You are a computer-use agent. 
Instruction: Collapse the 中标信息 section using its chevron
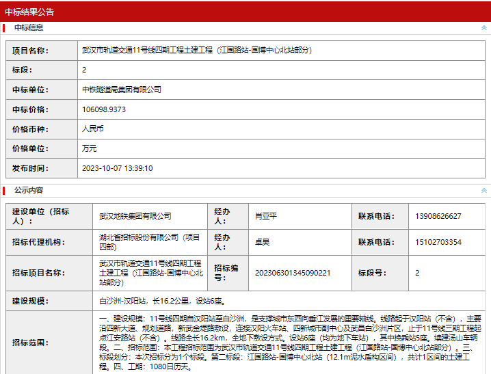(x=484, y=28)
